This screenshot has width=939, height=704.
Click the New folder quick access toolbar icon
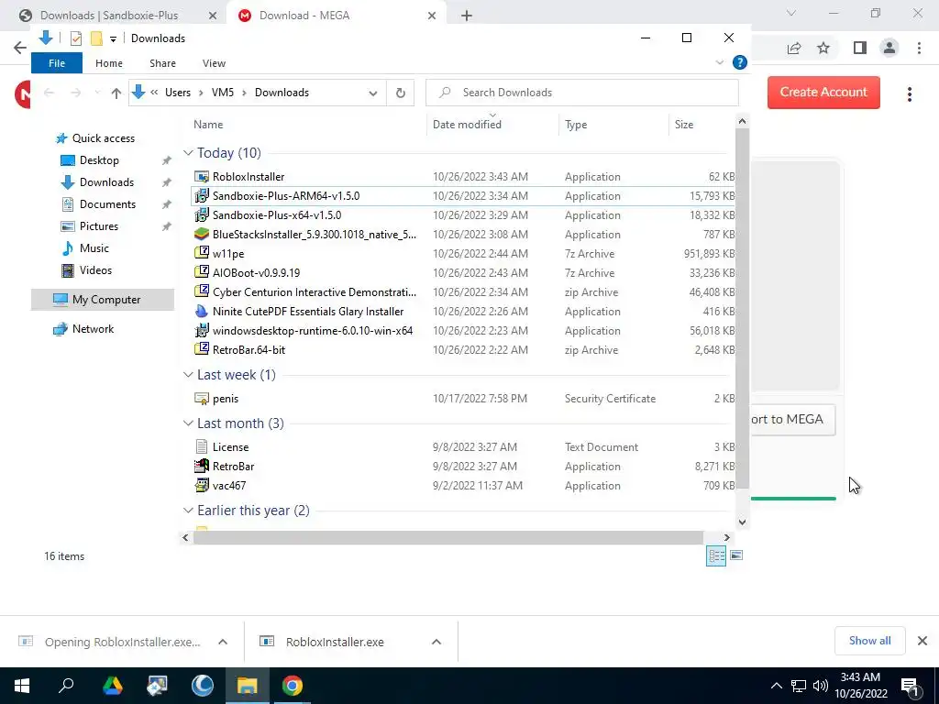(x=96, y=38)
